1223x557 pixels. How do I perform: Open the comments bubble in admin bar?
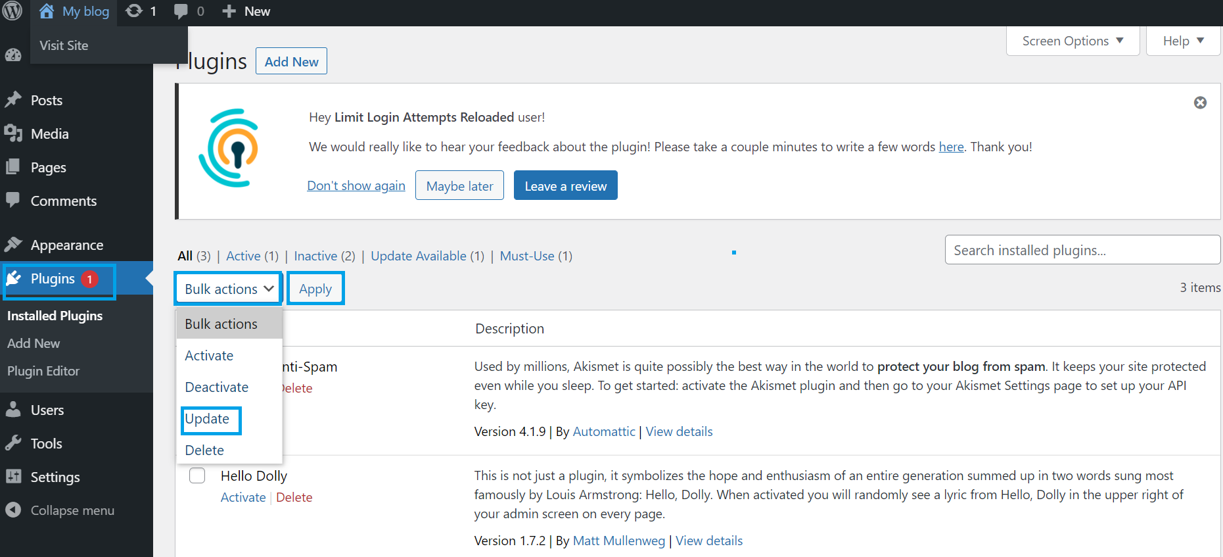[x=181, y=11]
